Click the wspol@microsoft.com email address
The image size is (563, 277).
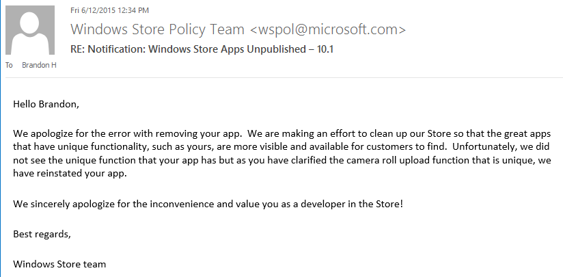click(x=327, y=29)
